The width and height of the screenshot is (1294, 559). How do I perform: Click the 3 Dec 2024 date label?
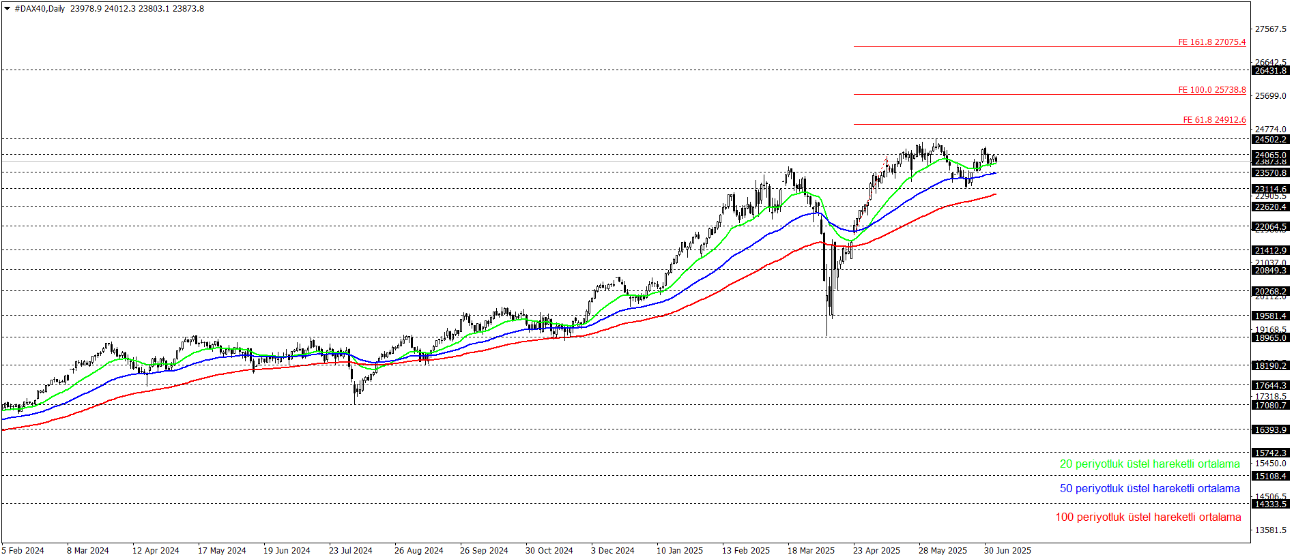(612, 551)
